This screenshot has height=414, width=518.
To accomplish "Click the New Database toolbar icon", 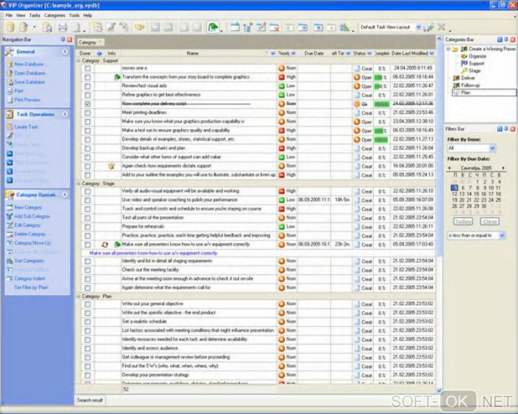I will coord(11,27).
